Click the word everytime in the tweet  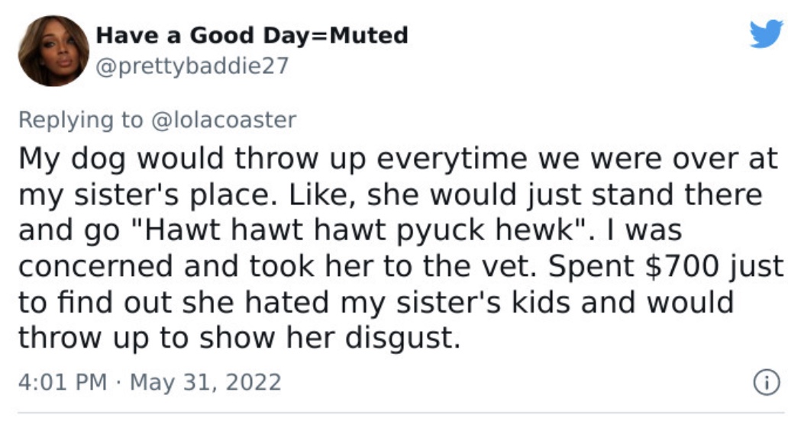452,159
